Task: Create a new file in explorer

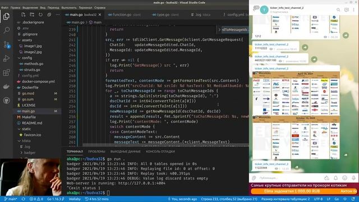Action: click(23, 15)
